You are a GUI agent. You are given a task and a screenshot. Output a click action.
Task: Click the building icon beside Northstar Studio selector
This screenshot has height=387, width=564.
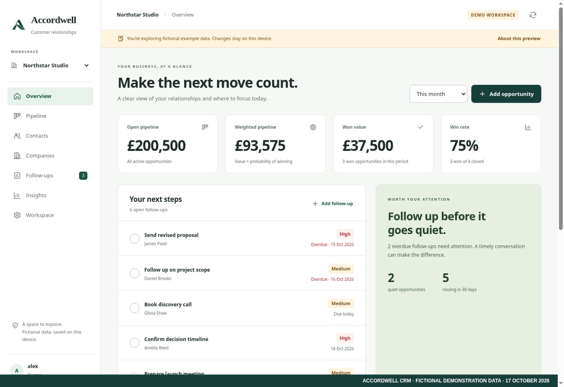(14, 65)
